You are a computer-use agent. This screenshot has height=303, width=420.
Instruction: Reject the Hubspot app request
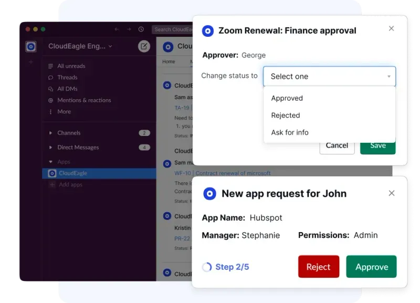[319, 267]
